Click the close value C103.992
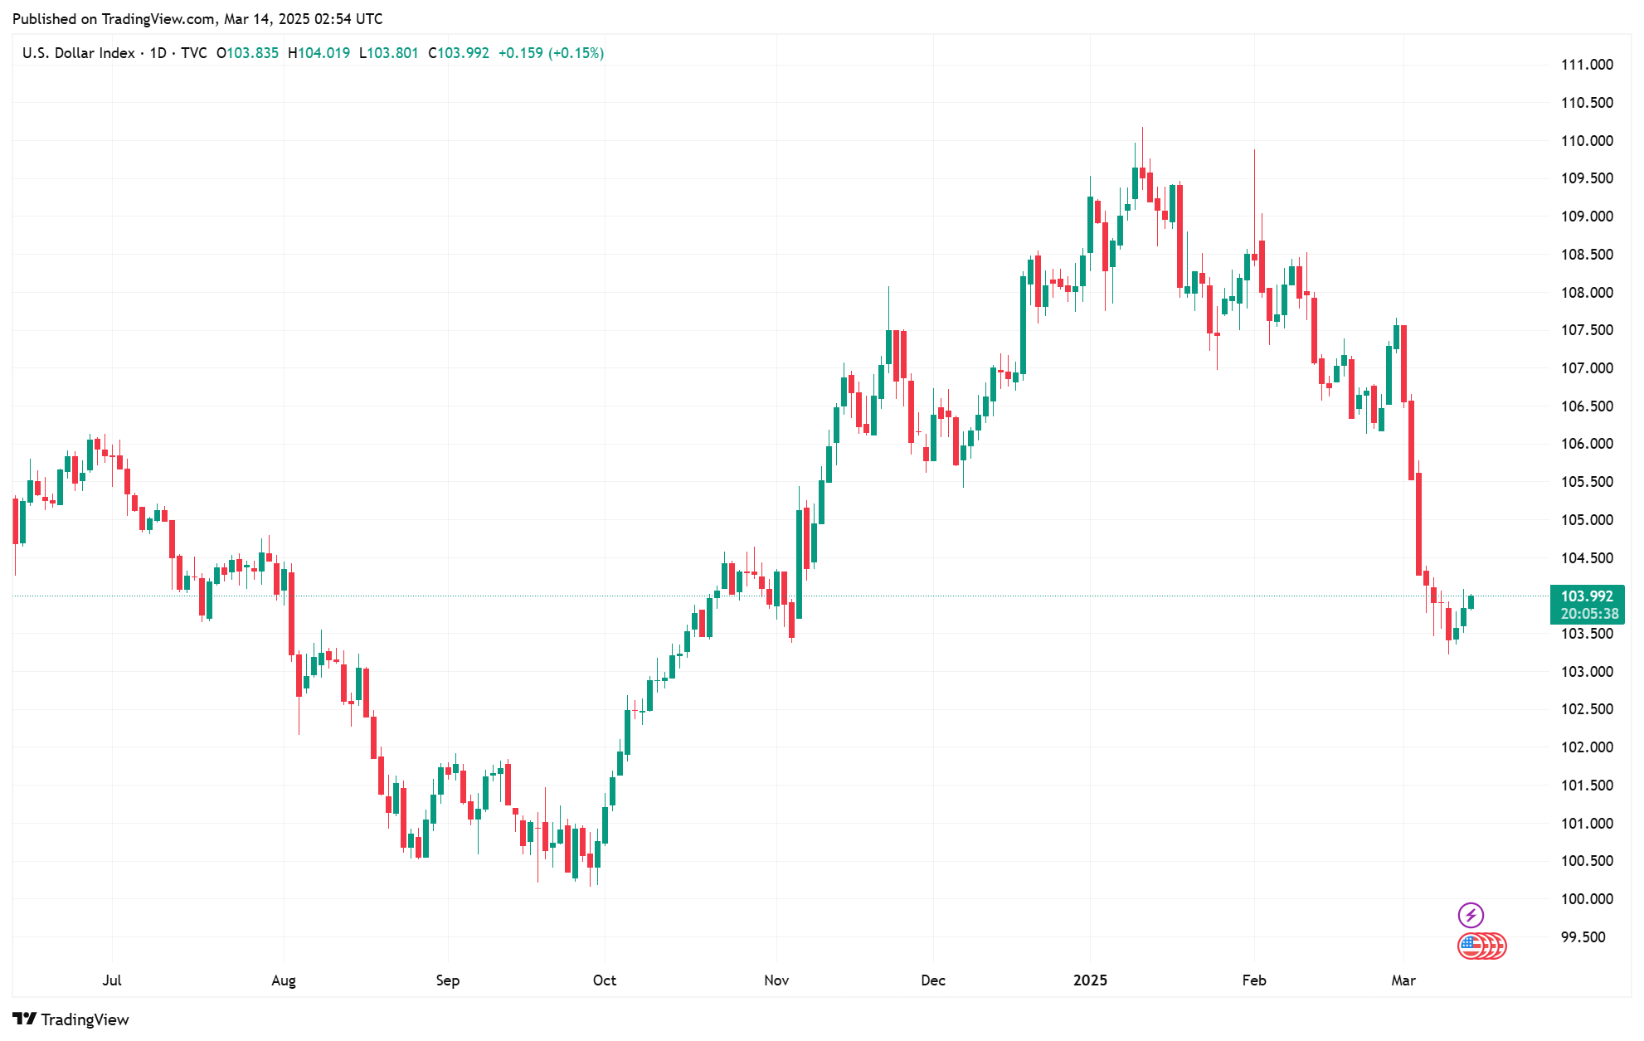 tap(459, 53)
